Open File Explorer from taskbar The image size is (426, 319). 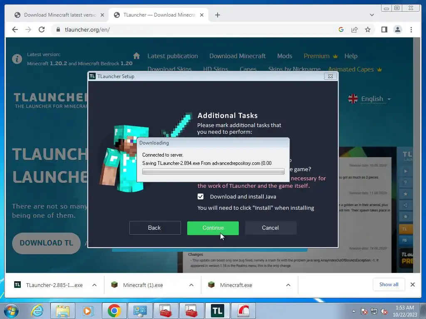click(x=63, y=311)
